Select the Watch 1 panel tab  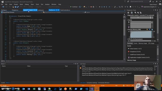[x=8, y=83]
